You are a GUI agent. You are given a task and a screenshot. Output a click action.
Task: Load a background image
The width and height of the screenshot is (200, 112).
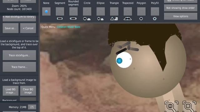[x=10, y=91]
